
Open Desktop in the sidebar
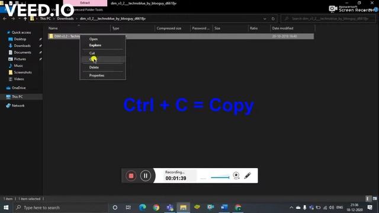[20, 39]
